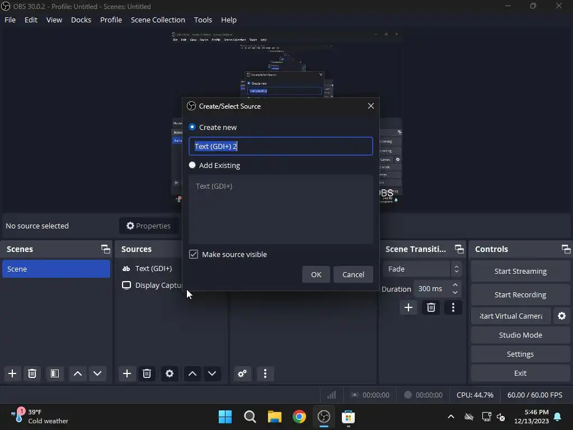Delete scene transition trash icon
This screenshot has width=573, height=430.
coord(431,307)
